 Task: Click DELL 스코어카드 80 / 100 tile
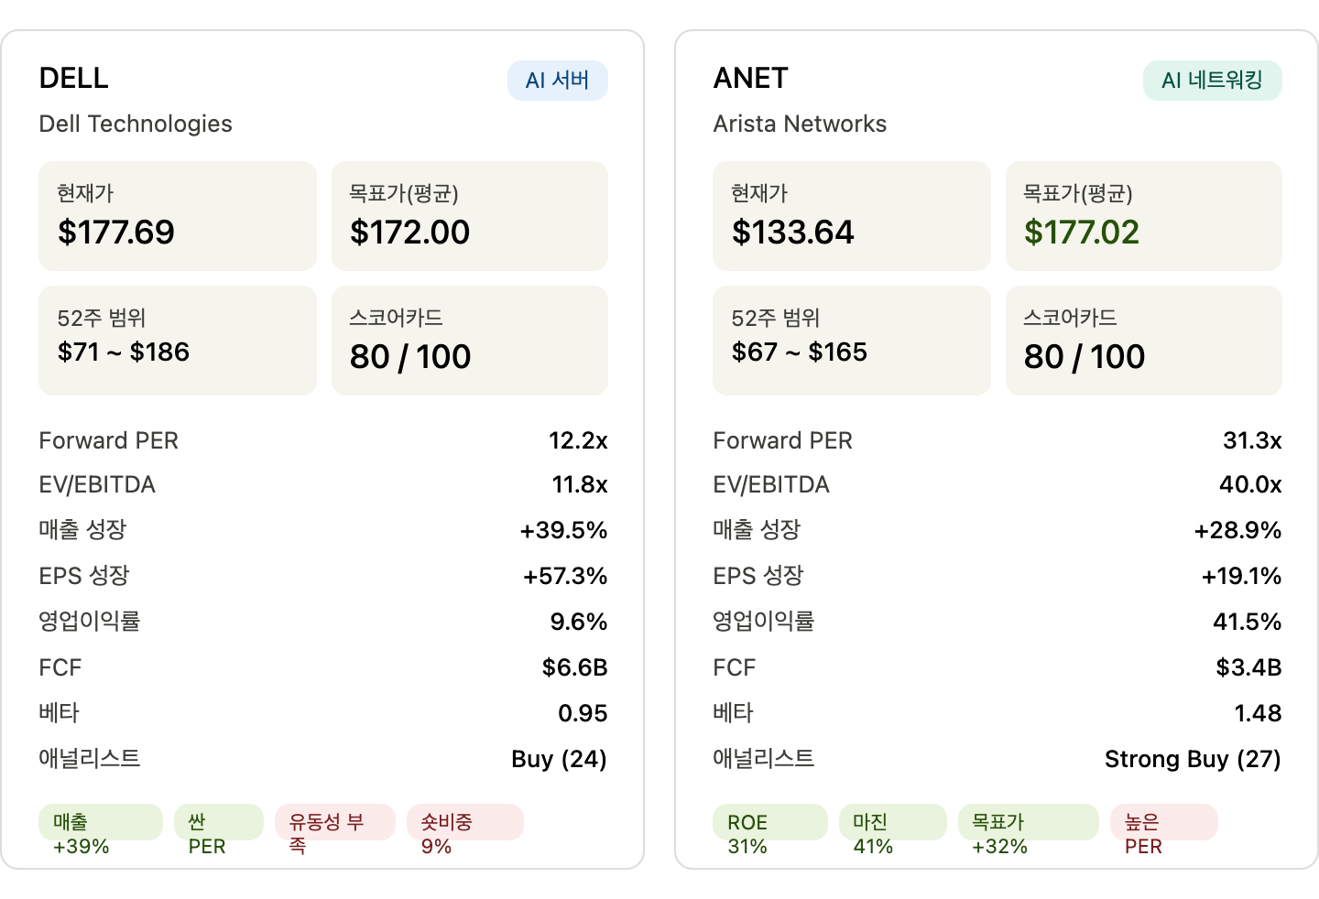coord(470,341)
